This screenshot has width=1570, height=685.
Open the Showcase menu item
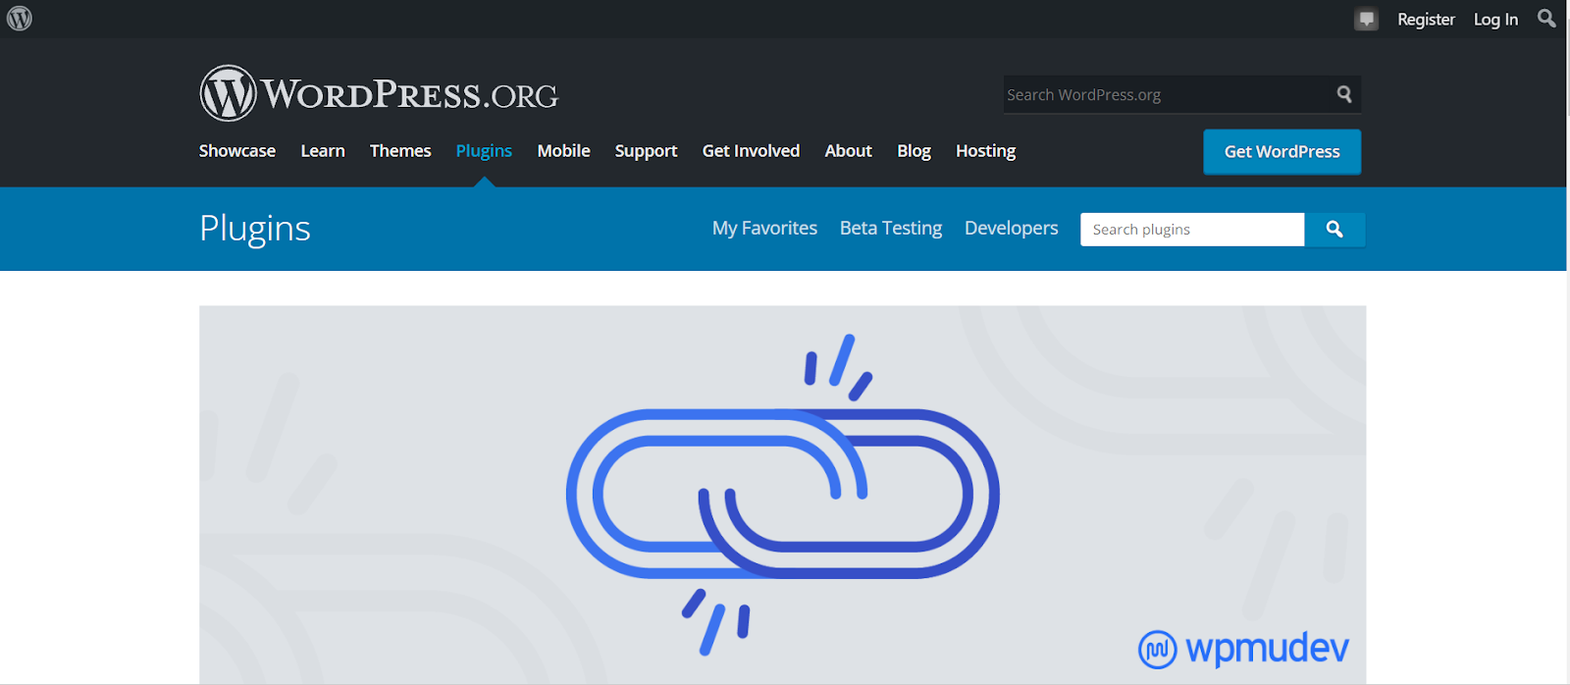(237, 151)
